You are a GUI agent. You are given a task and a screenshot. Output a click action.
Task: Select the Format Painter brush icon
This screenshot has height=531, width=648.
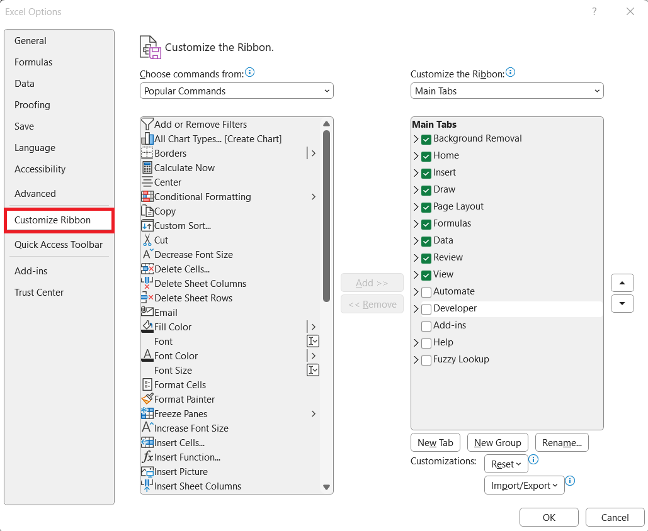(x=147, y=399)
